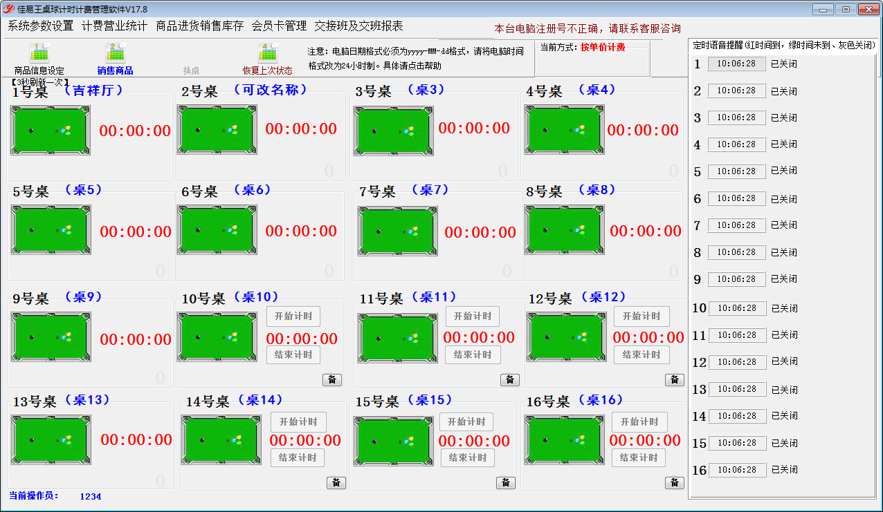Click the 恢复上次状态 toolbar icon
Image resolution: width=883 pixels, height=512 pixels.
(x=267, y=53)
